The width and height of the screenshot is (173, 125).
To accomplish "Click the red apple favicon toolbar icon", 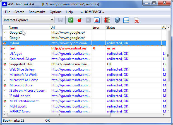I will click(x=79, y=20).
